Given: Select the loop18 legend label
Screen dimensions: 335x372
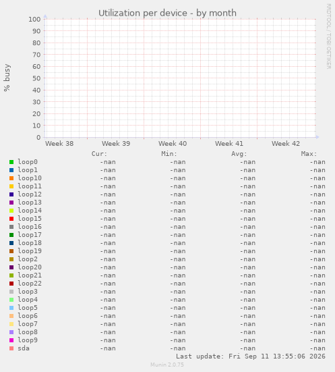Looking at the screenshot, I should click(30, 243).
